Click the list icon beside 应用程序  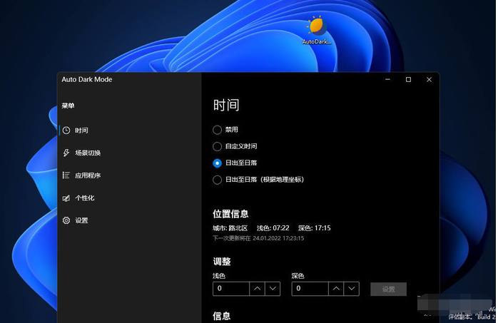click(66, 175)
